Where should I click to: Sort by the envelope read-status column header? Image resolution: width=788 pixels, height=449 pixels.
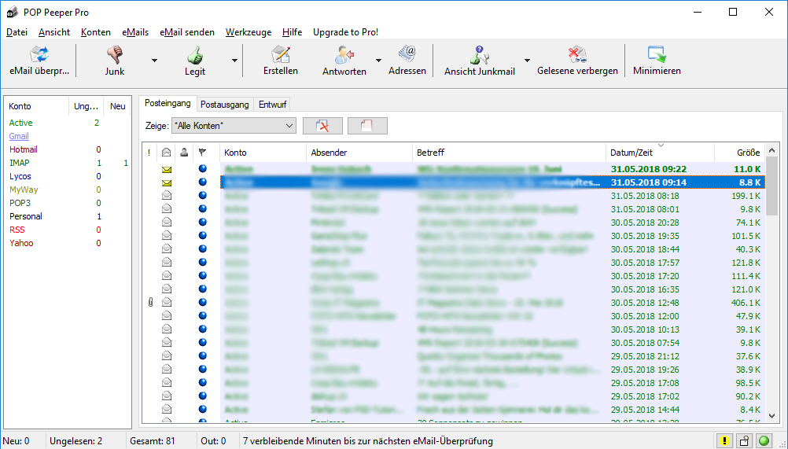point(167,153)
